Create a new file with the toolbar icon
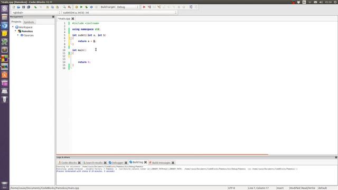The height and width of the screenshot is (190, 338). pyautogui.click(x=14, y=7)
